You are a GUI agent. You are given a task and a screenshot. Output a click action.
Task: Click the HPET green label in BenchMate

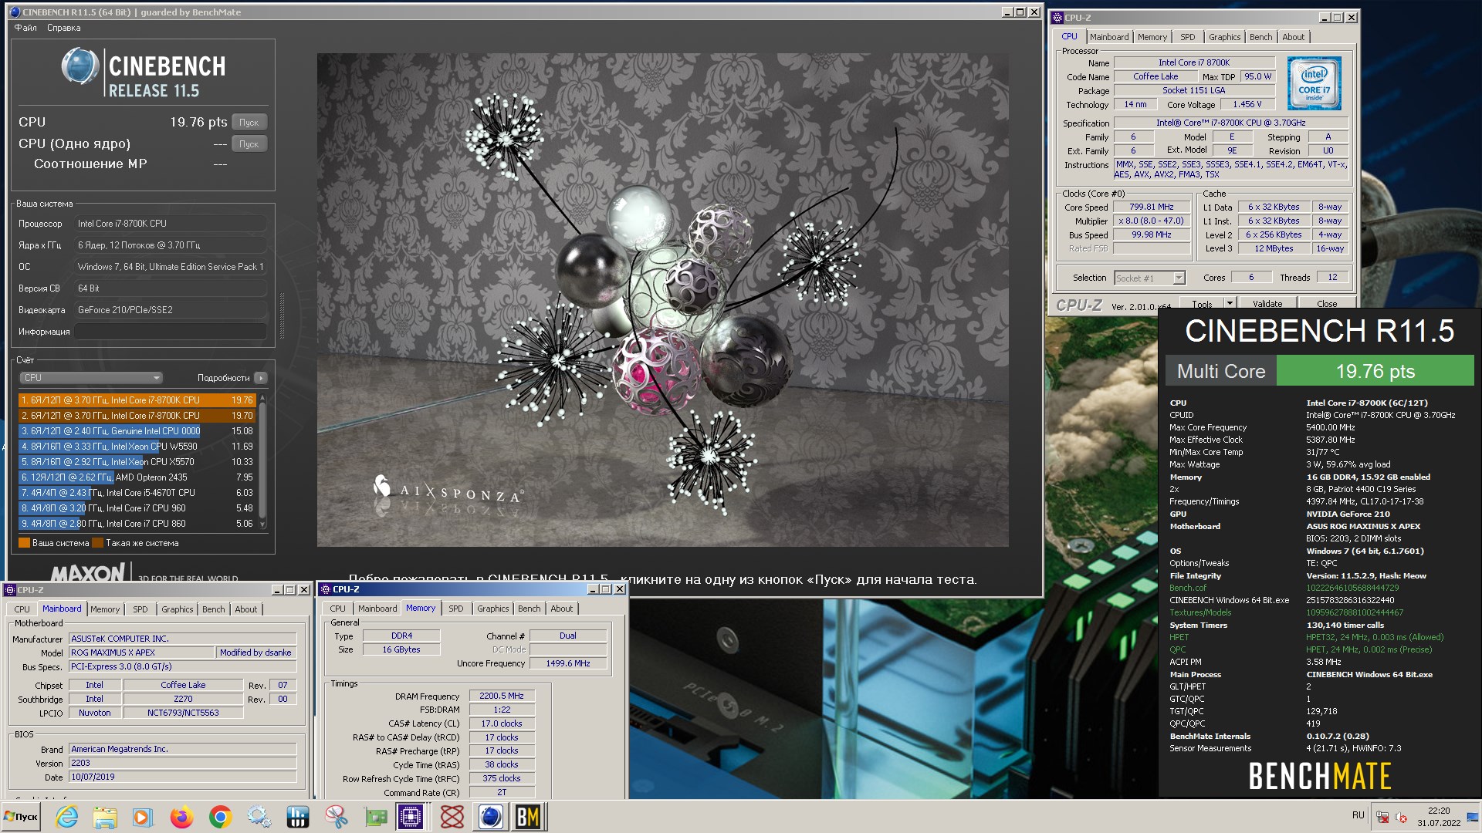pos(1179,637)
